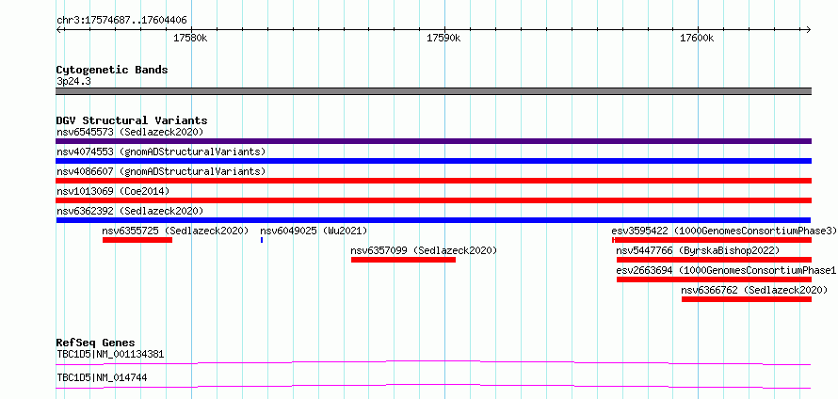Open nsv4074553 (gnomADStructuralVariants) label
Viewport: 838px width, 399px height.
pos(161,152)
